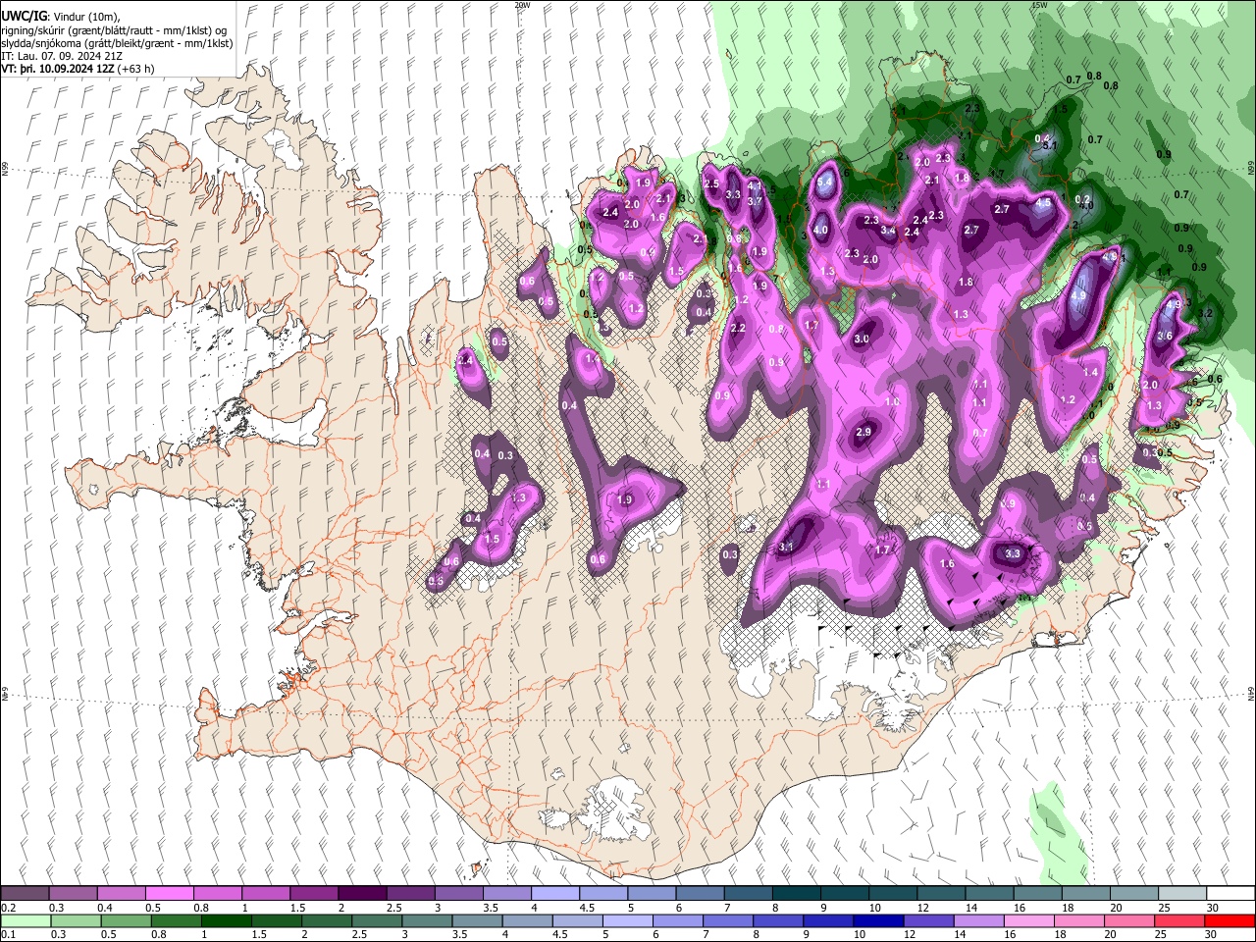Viewport: 1256px width, 942px height.
Task: Click the bright pink 0.5 swatch in upper legend row
Action: pyautogui.click(x=169, y=894)
